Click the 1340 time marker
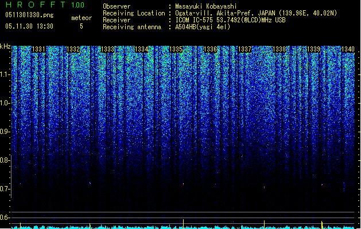 click(348, 49)
